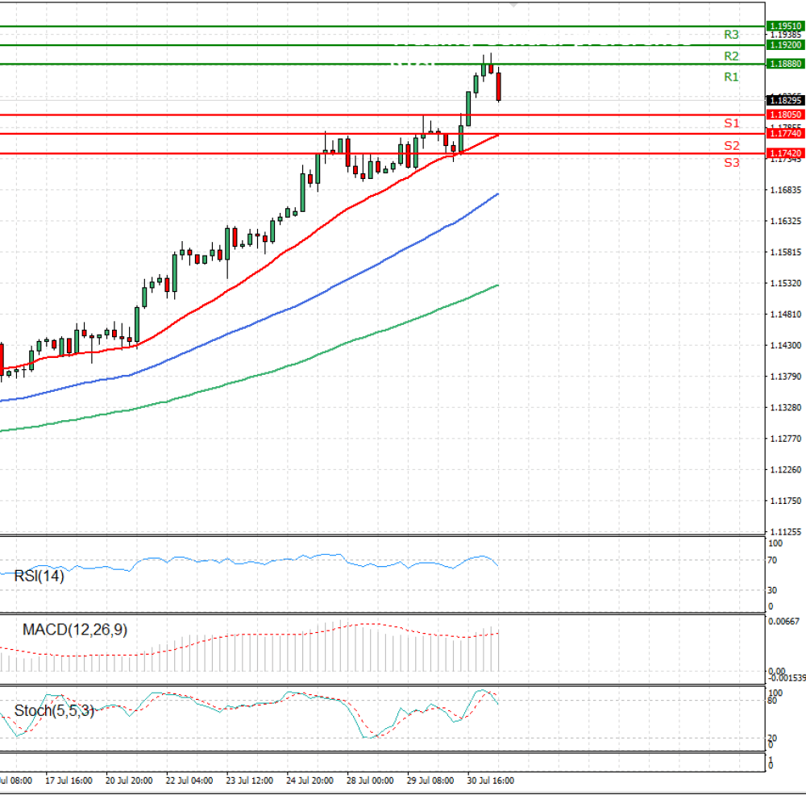Select the red 1.17740 price tag
The height and width of the screenshot is (795, 806).
pyautogui.click(x=785, y=133)
